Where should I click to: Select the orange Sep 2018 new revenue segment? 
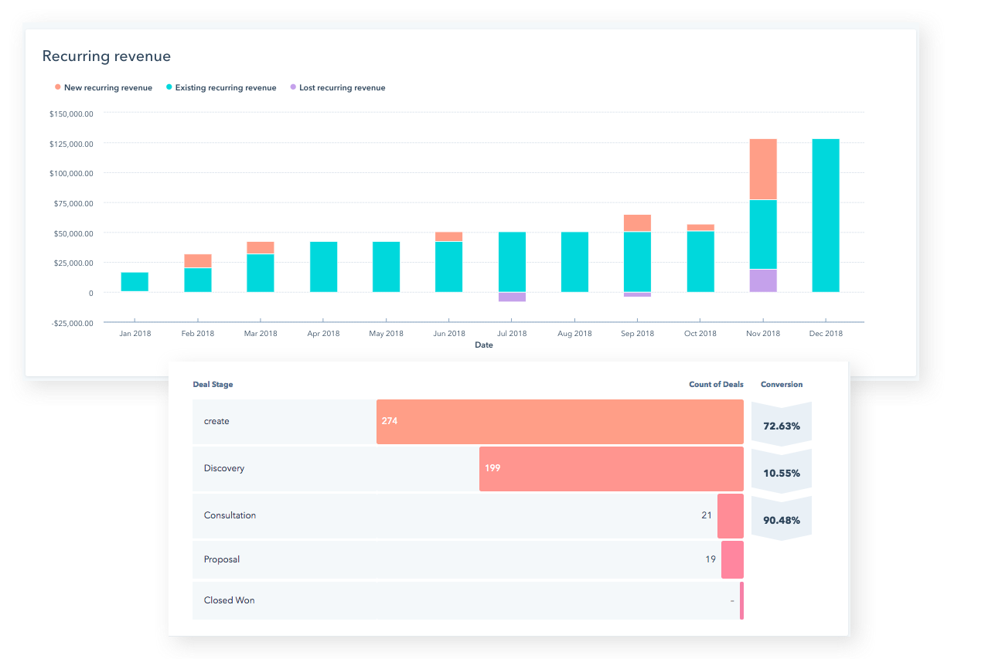point(637,223)
